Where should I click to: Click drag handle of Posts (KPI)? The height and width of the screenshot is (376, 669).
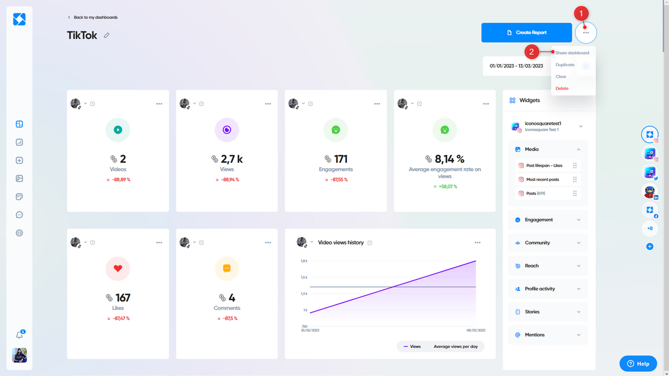point(575,193)
